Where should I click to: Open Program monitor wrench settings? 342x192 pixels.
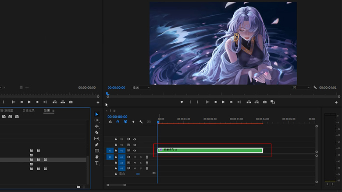pos(315,87)
